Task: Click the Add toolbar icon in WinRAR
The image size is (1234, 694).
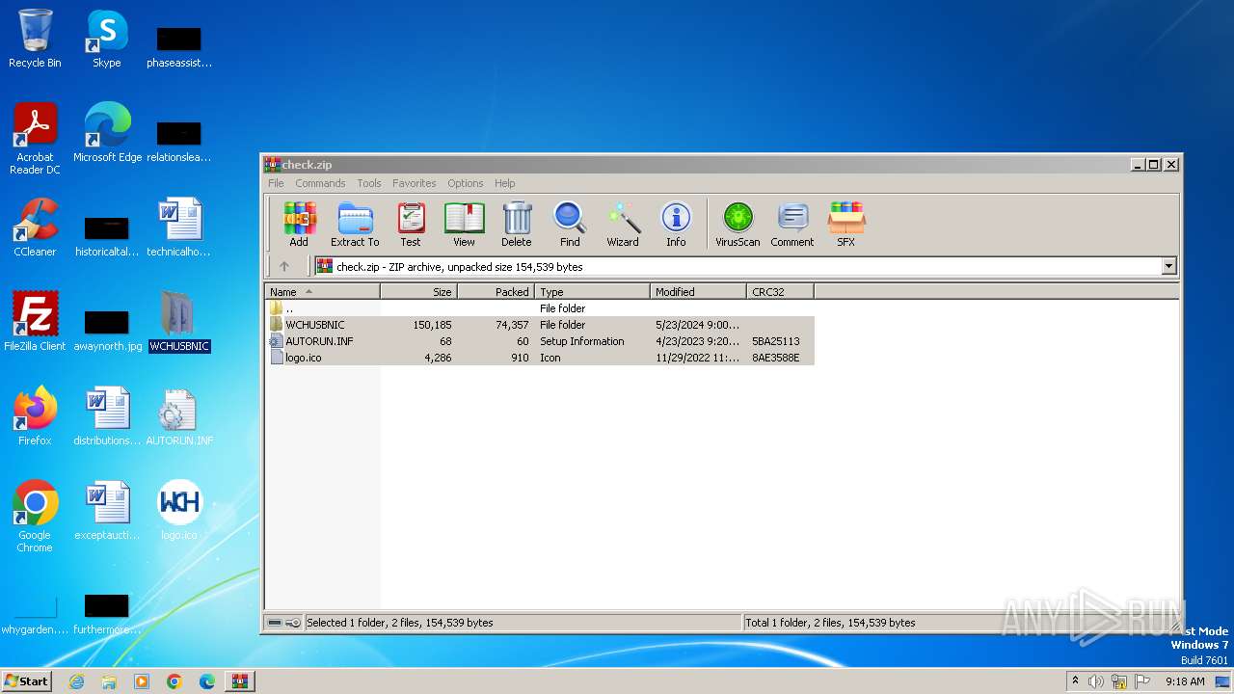Action: tap(299, 225)
